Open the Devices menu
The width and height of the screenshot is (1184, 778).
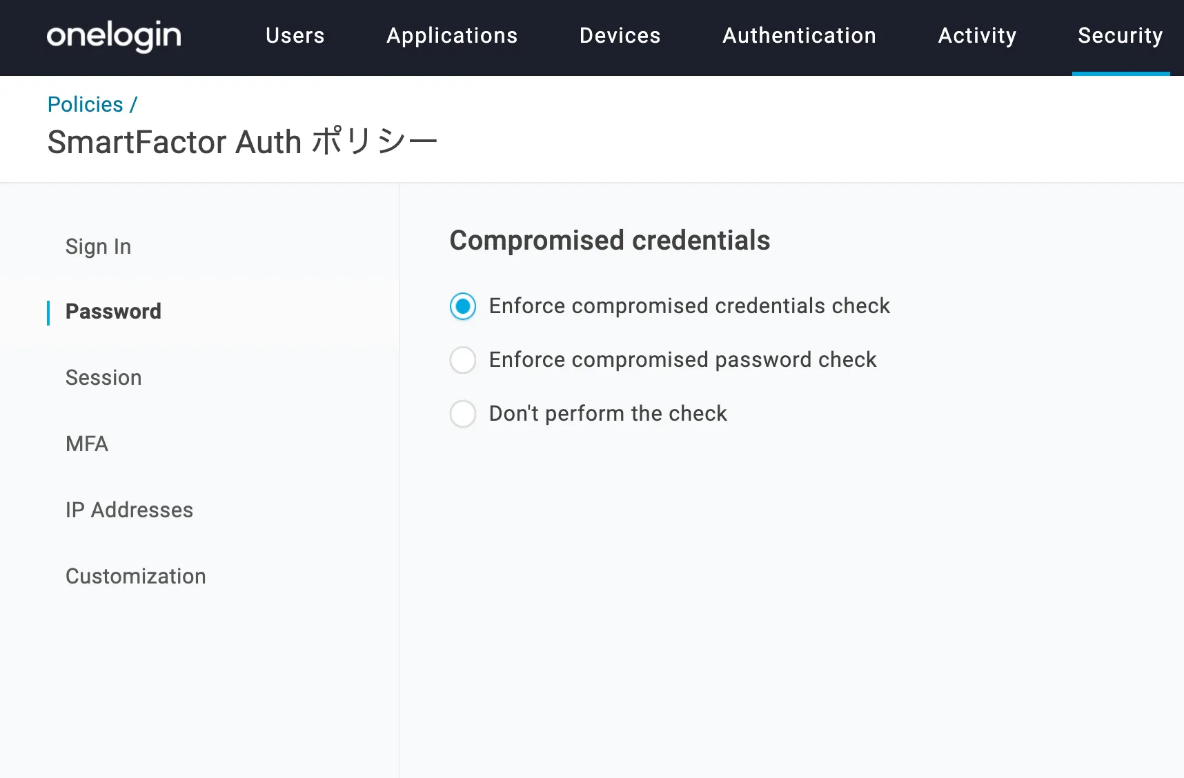[620, 36]
